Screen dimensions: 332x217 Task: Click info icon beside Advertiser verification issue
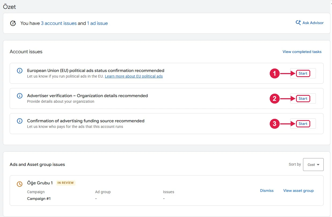20,96
